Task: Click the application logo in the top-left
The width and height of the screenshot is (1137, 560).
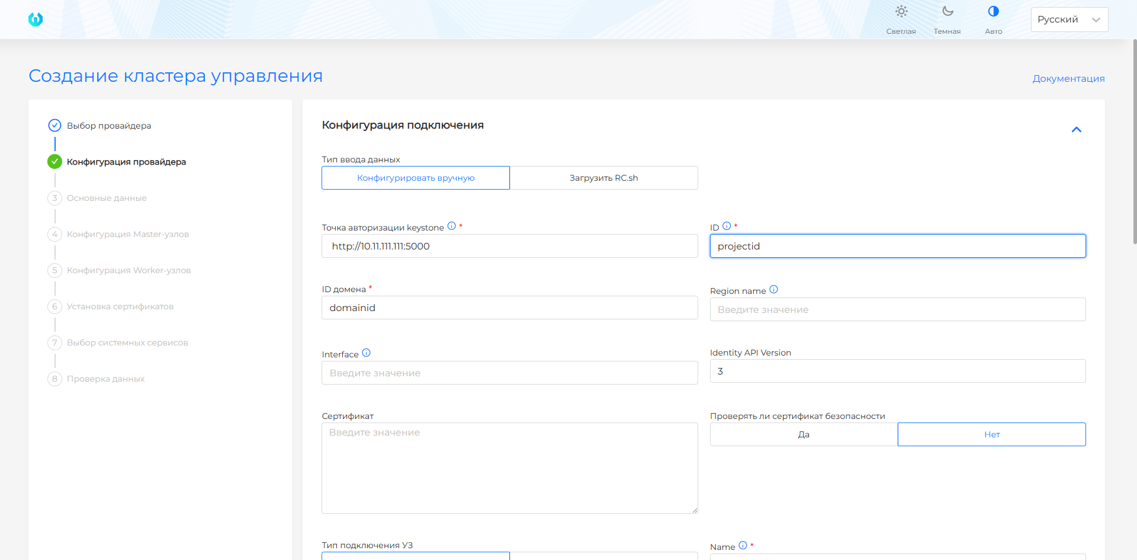Action: click(36, 19)
